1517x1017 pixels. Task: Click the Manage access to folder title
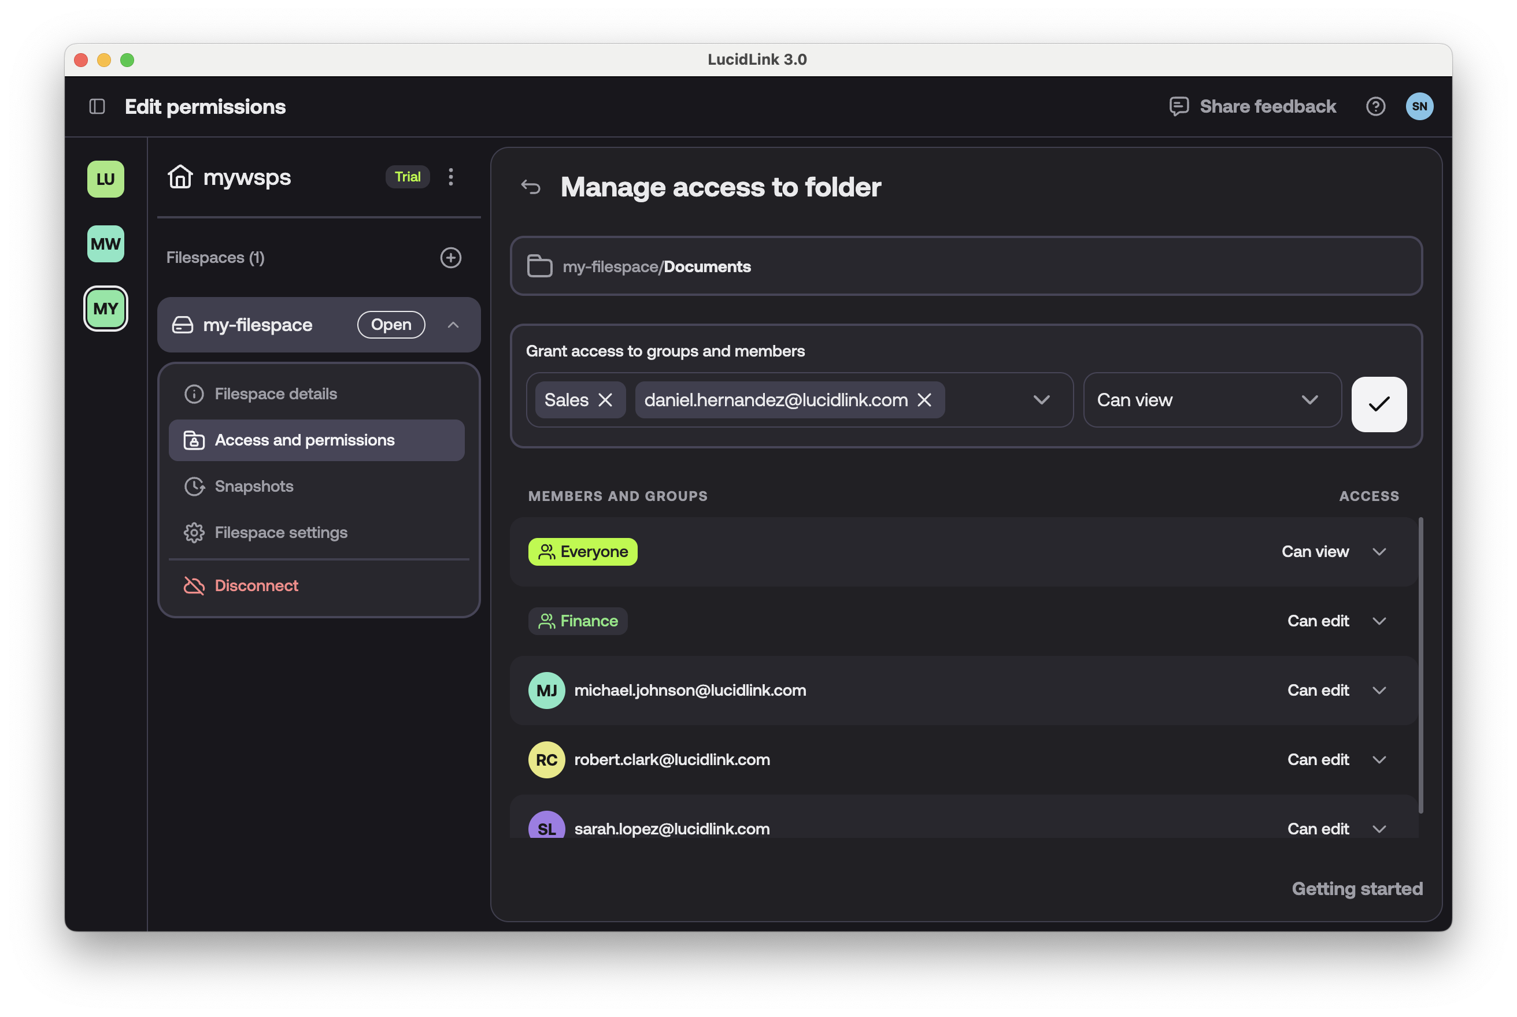click(x=720, y=187)
